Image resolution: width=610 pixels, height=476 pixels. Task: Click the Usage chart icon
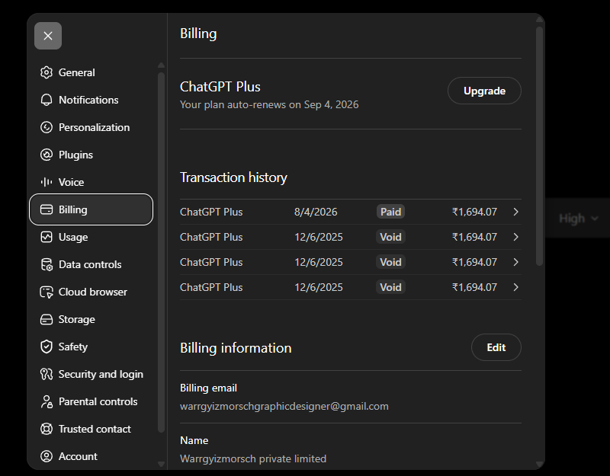pyautogui.click(x=47, y=237)
